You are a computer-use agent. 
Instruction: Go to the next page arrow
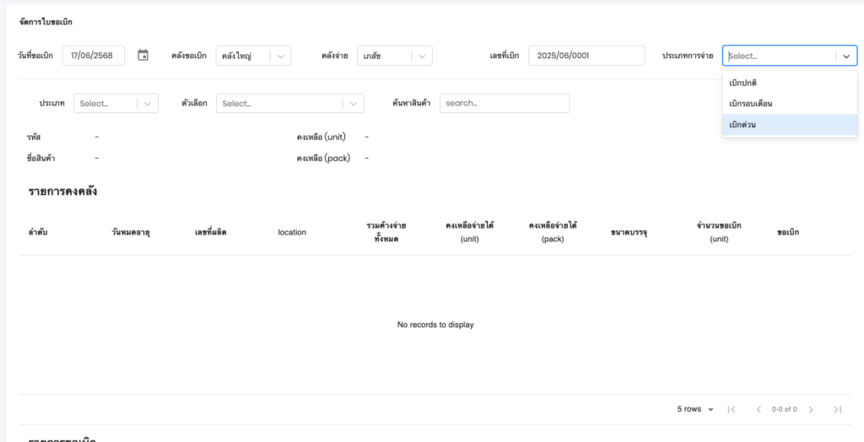click(811, 409)
